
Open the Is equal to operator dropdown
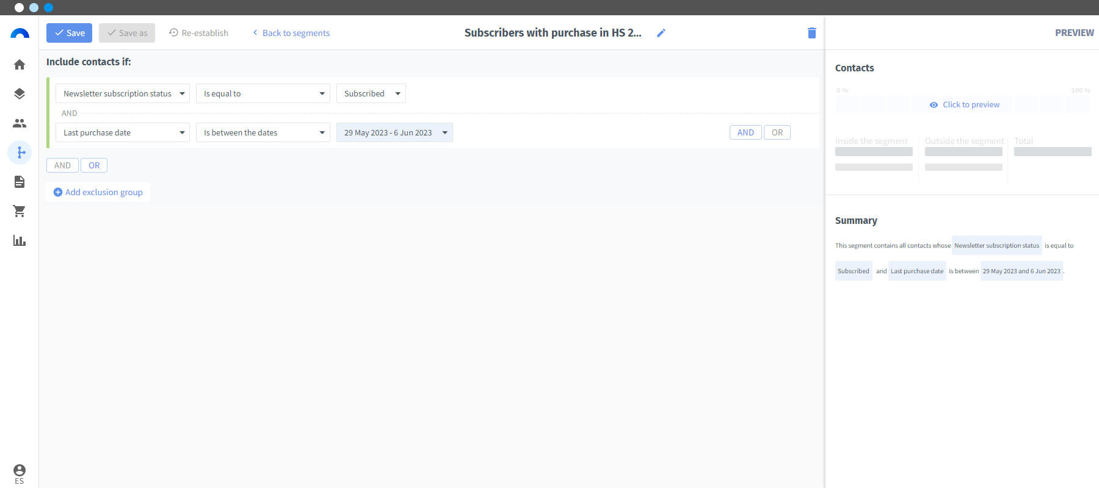pos(263,93)
